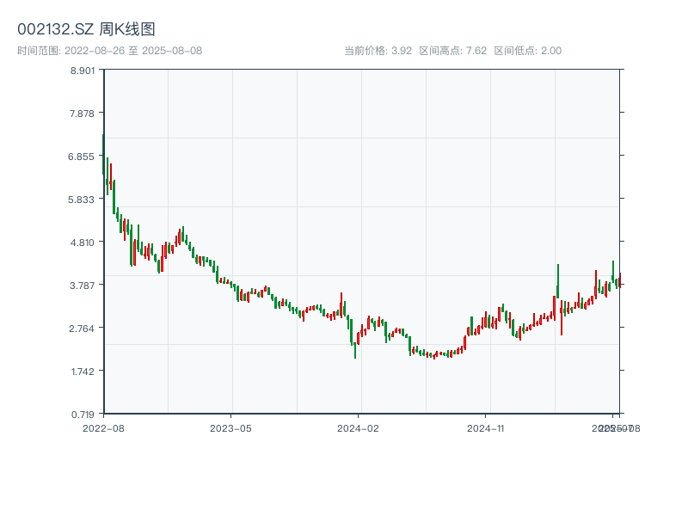Click the chart title 002132.SZ 周K线图
Screen dimensions: 688x516
[x=86, y=29]
